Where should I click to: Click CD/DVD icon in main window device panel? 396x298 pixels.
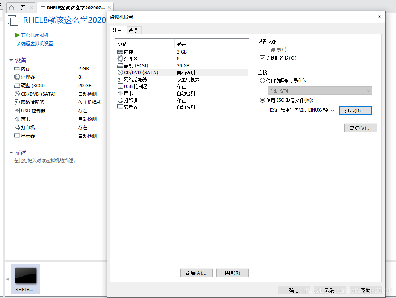click(x=17, y=94)
